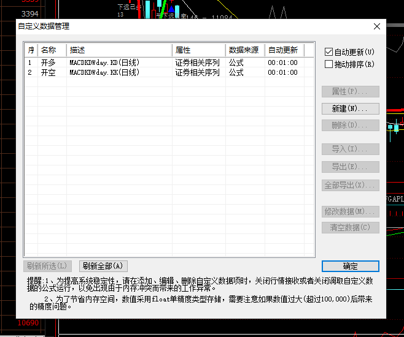The height and width of the screenshot is (337, 404).
Task: Click the 删除(D)... button
Action: [x=350, y=126]
